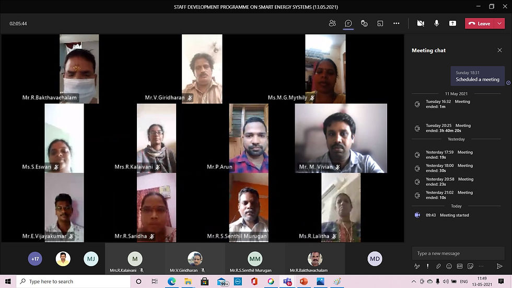The width and height of the screenshot is (512, 288).
Task: Click MM avatar for Mr.R.S.Senthil Murugan
Action: pyautogui.click(x=255, y=259)
